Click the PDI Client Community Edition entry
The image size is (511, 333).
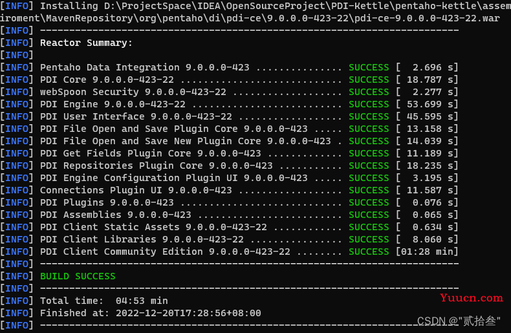pos(165,252)
